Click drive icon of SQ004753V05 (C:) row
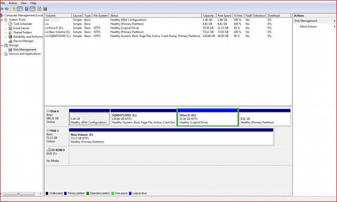Screen dimensions: 337x202 click(x=47, y=36)
